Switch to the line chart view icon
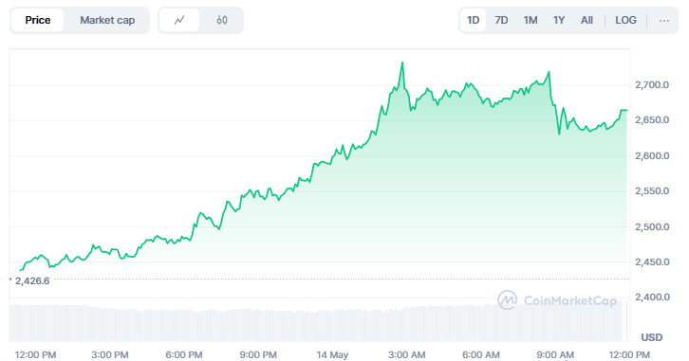 (x=179, y=20)
